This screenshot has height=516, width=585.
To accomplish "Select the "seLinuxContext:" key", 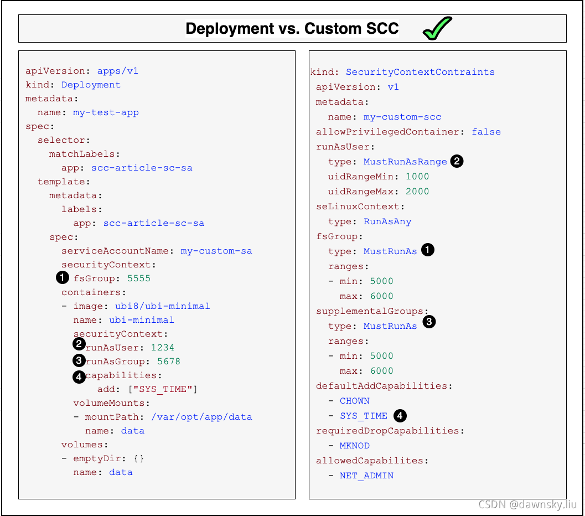I will click(x=360, y=207).
